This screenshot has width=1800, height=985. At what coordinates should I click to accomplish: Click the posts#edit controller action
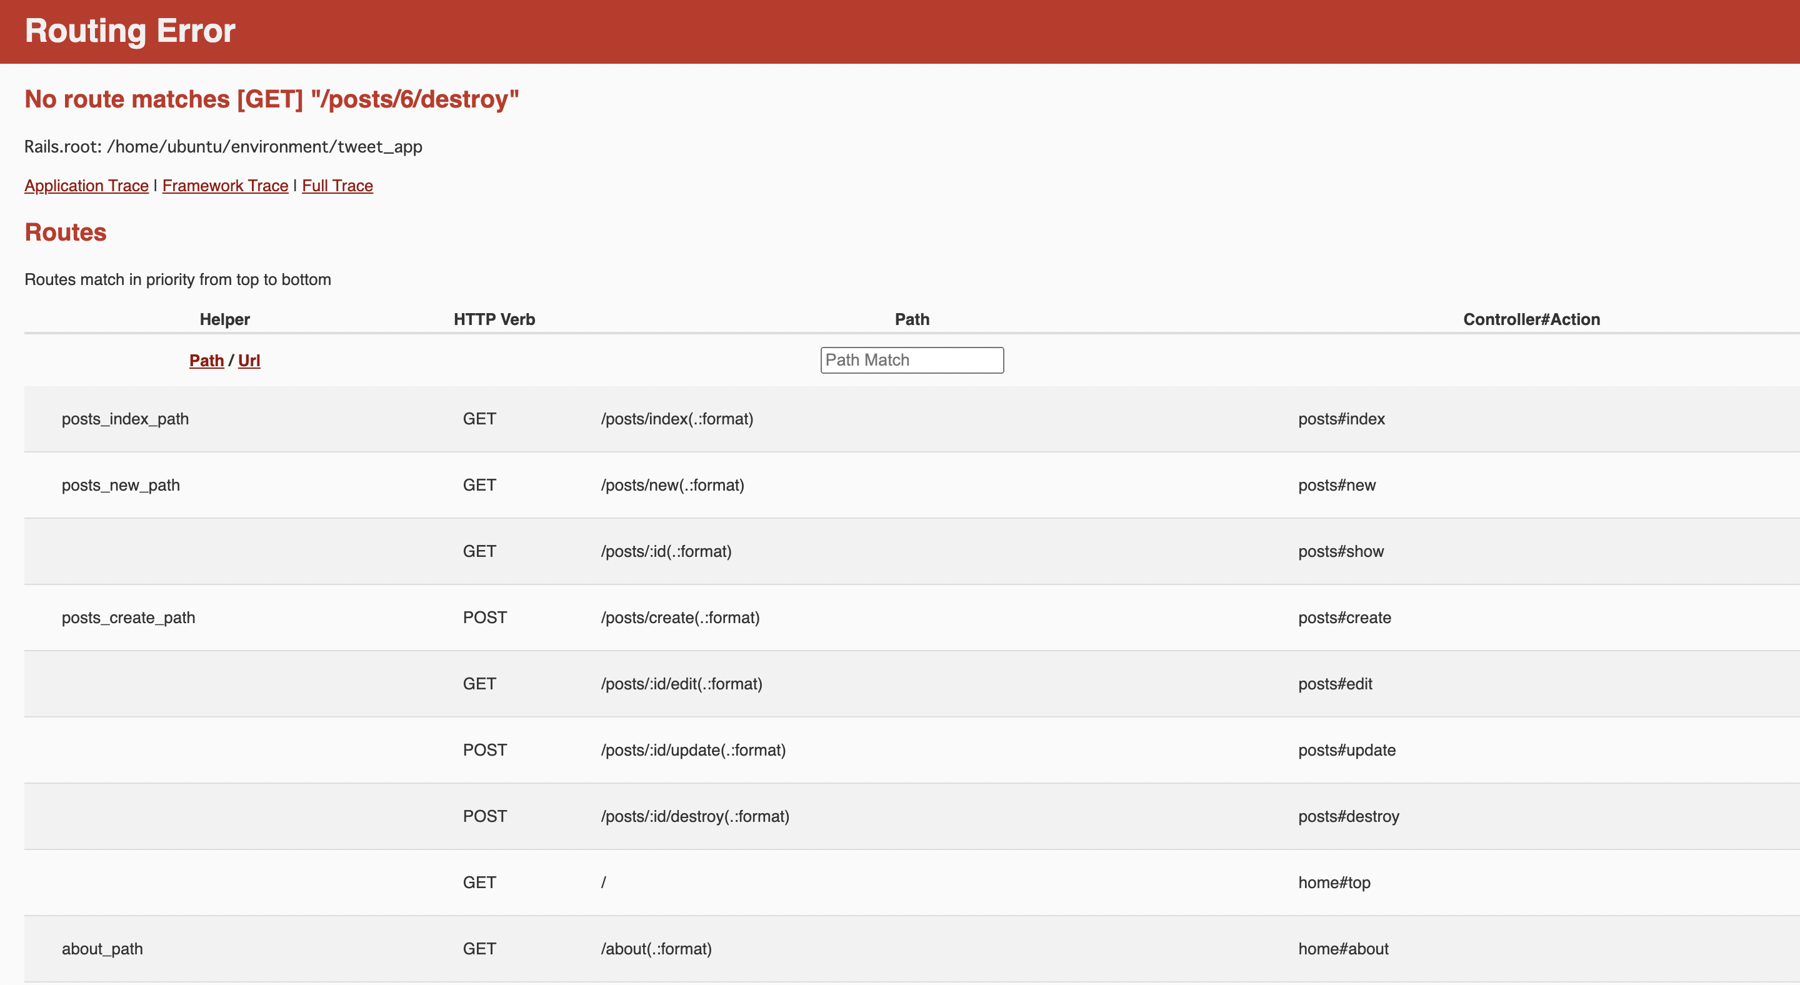[1336, 684]
